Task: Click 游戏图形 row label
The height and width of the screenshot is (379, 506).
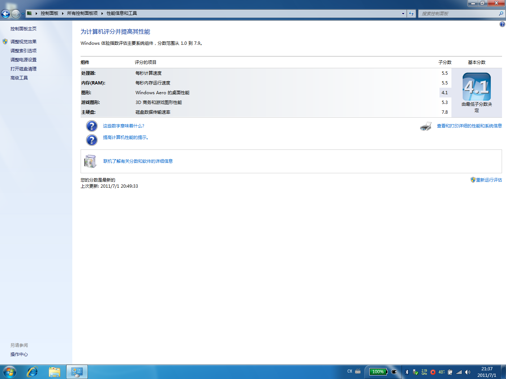Action: tap(91, 103)
